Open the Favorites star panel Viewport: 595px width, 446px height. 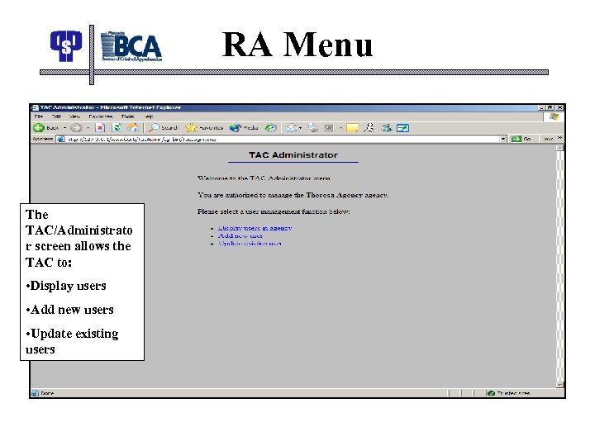[x=204, y=128]
